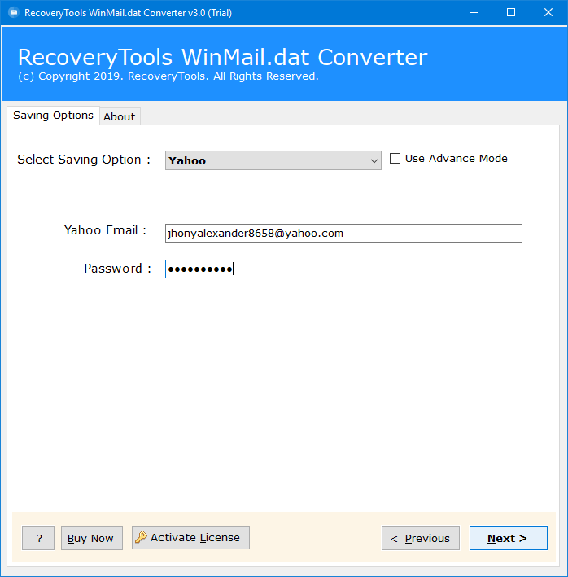Maximize the WinMail.dat Converter window
This screenshot has width=568, height=577.
click(511, 12)
